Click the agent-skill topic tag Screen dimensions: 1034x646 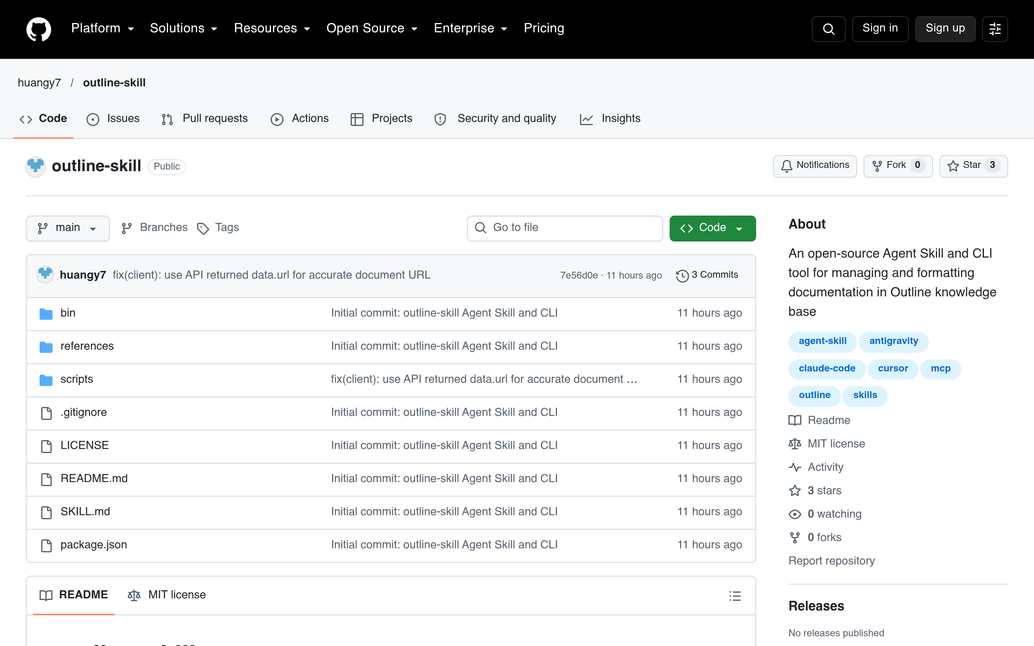coord(822,342)
